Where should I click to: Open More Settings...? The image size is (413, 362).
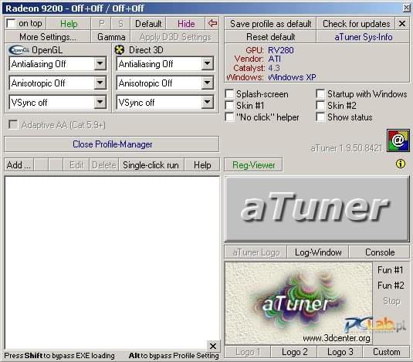point(48,37)
